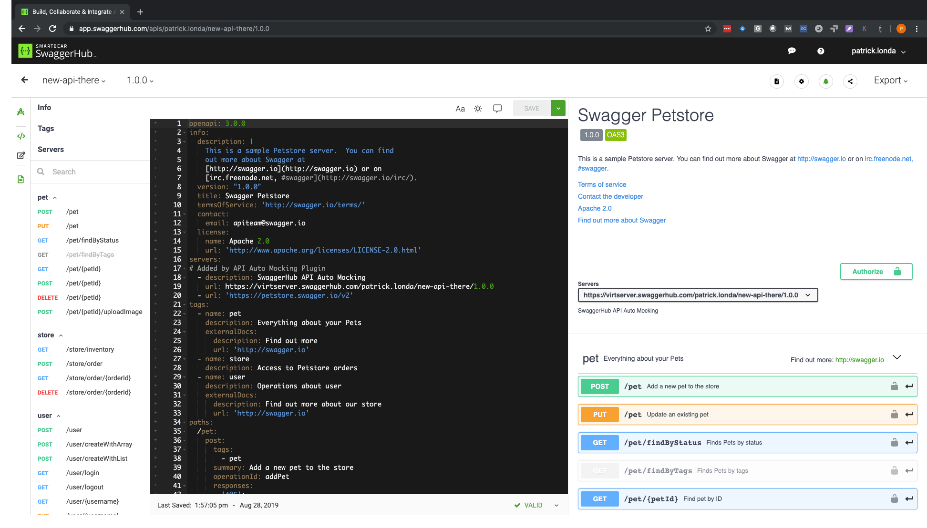Open the API file info icon near Export

click(777, 81)
